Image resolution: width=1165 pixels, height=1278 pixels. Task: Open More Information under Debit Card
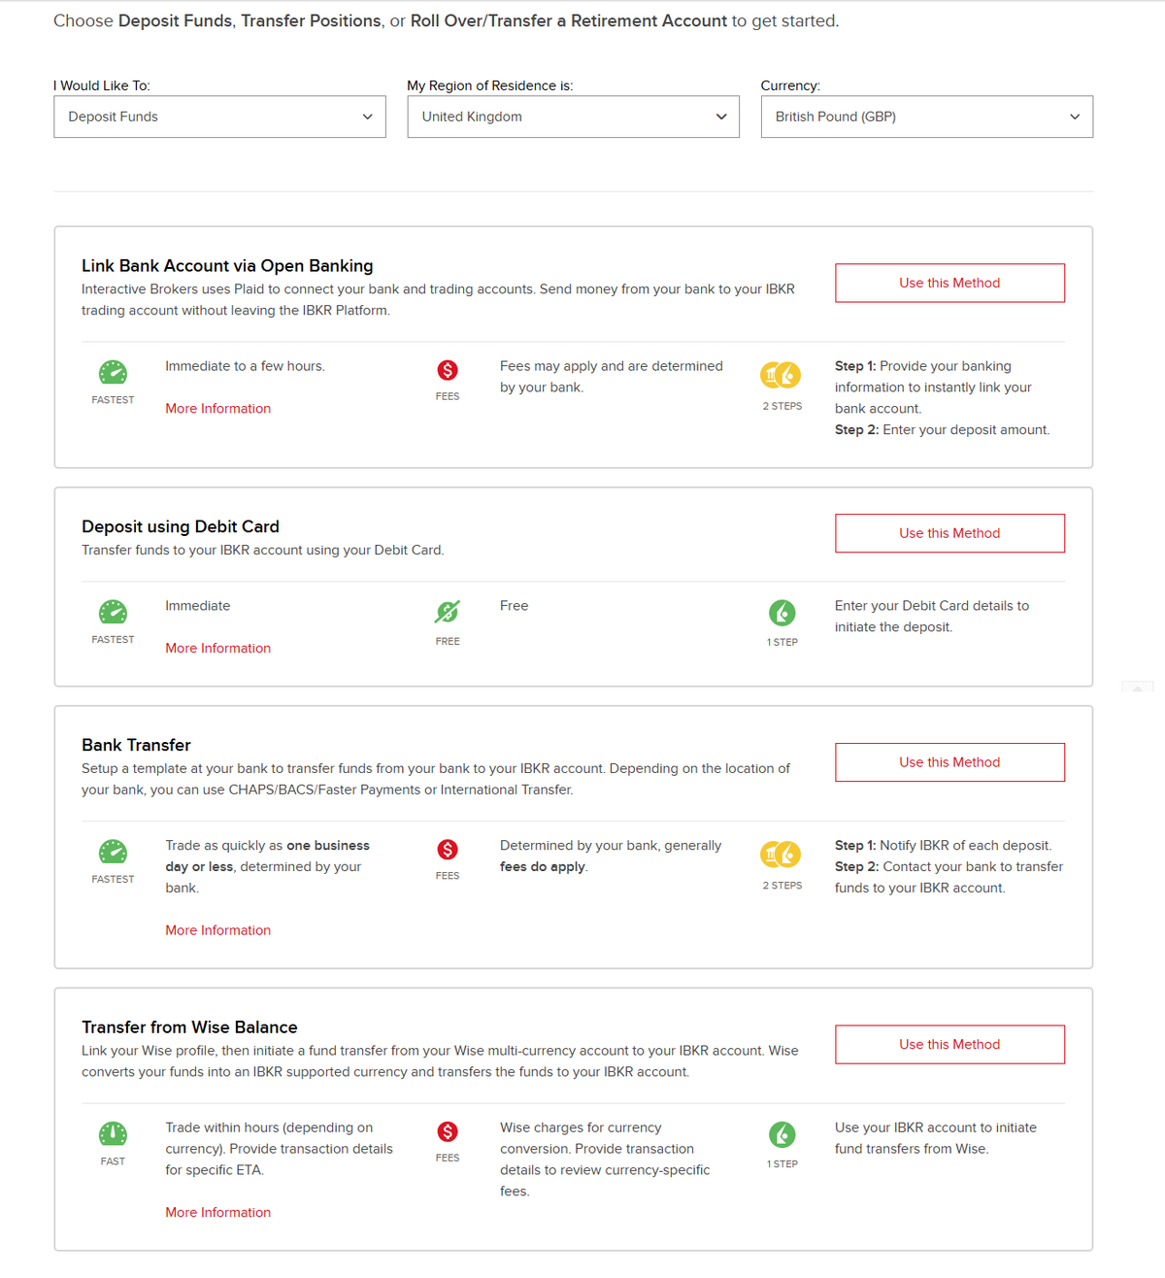point(217,648)
